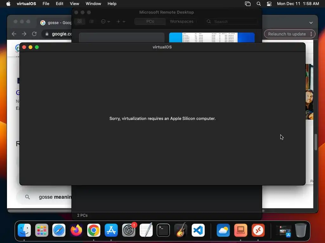Close the virtualOS window
The image size is (325, 243).
[24, 47]
